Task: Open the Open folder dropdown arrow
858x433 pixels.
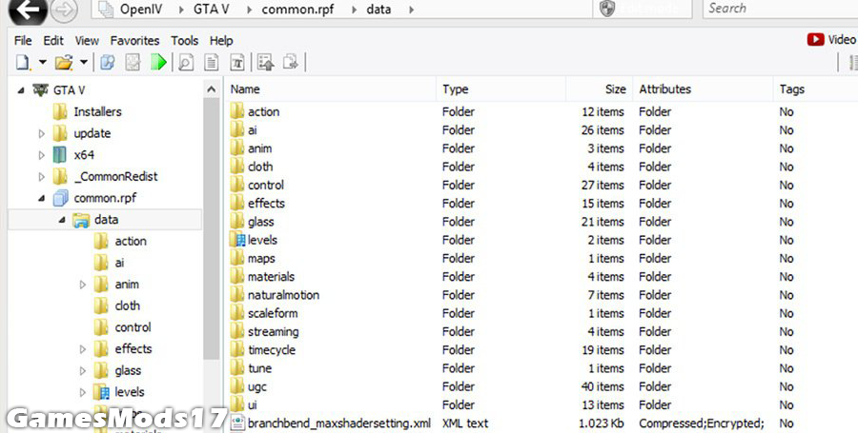Action: pyautogui.click(x=84, y=62)
